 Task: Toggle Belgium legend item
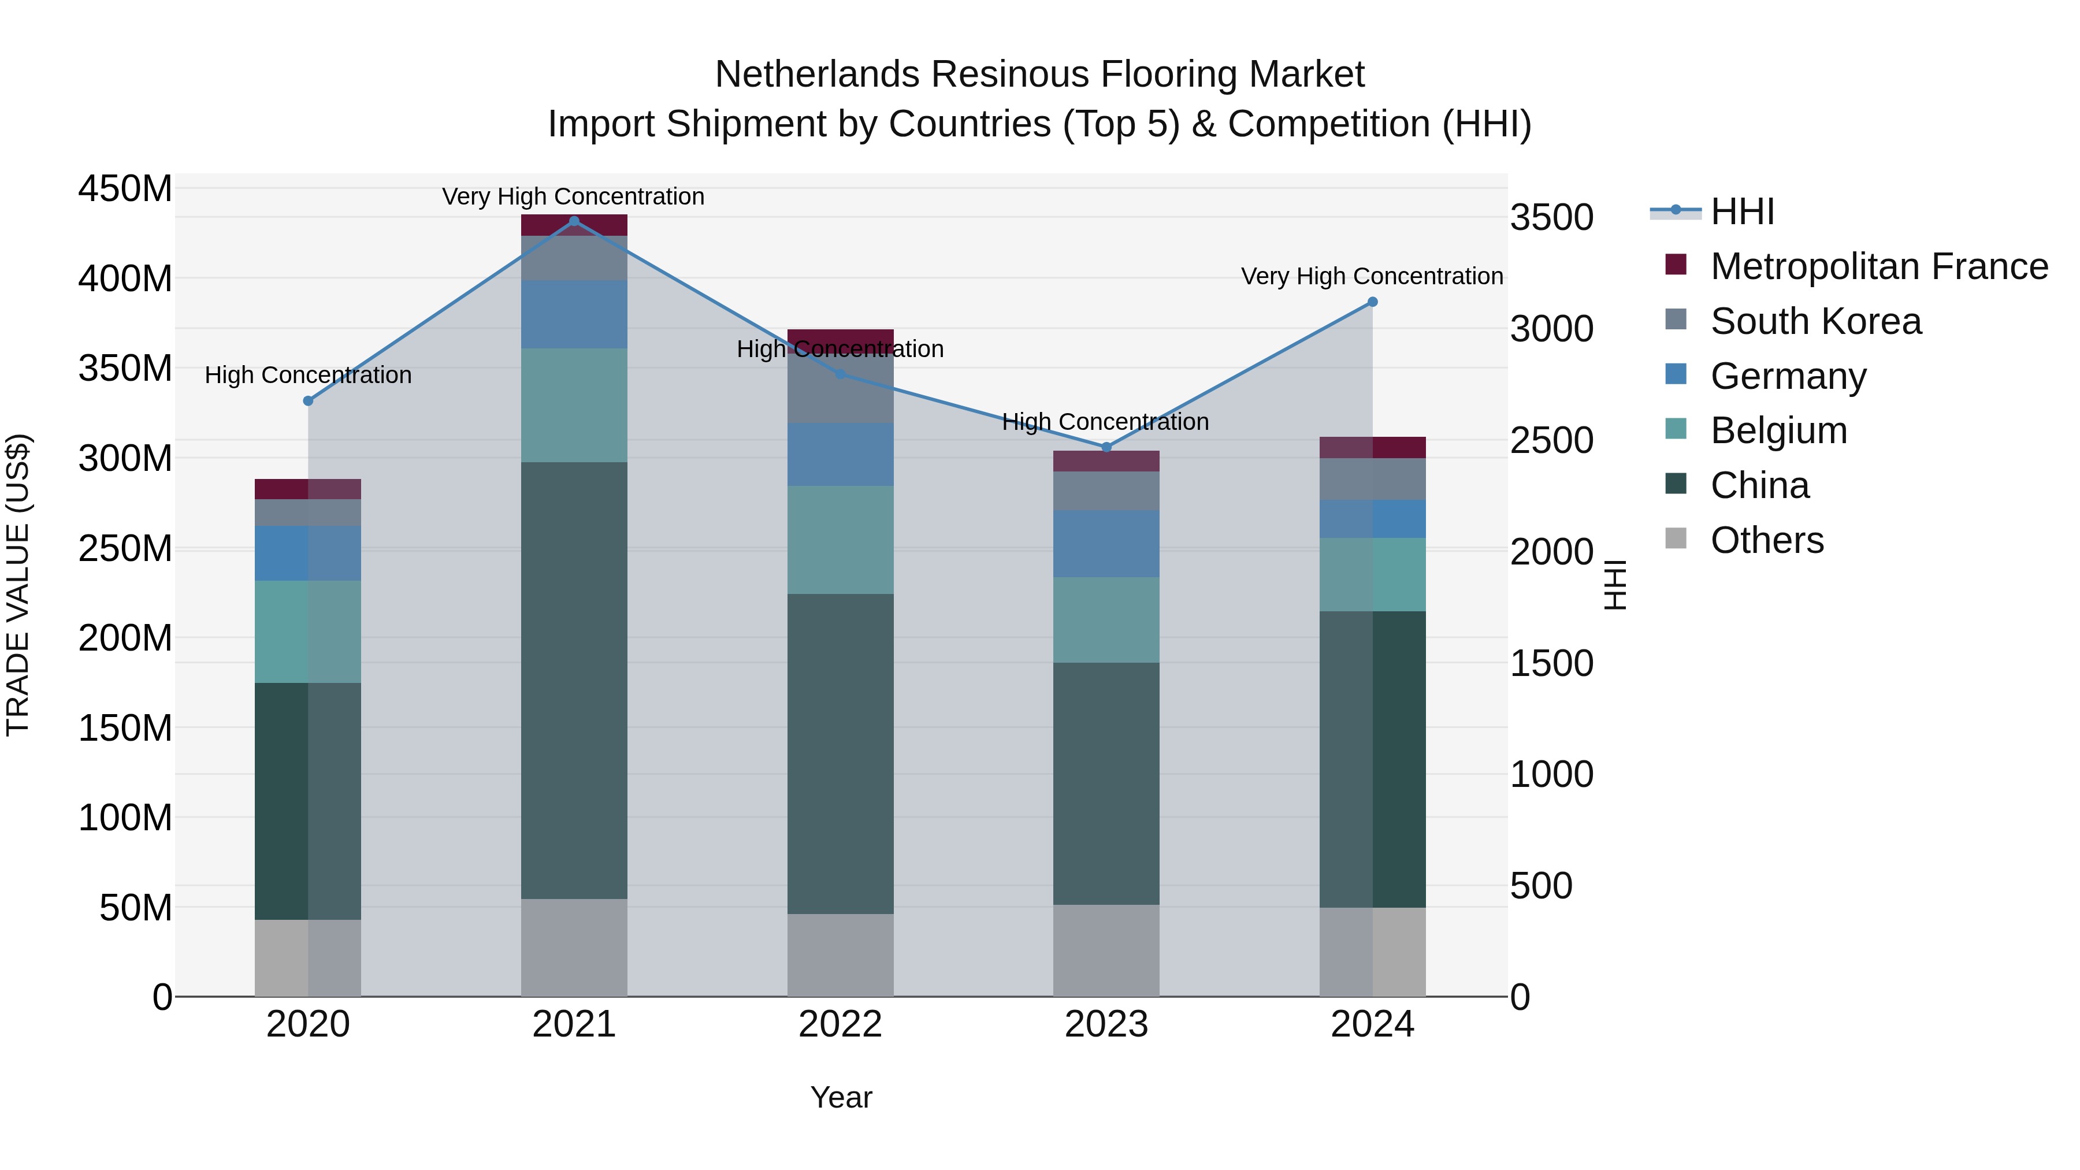point(1756,429)
